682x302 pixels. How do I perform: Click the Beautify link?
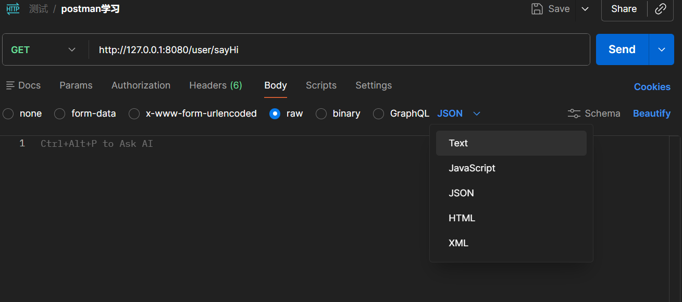point(652,114)
